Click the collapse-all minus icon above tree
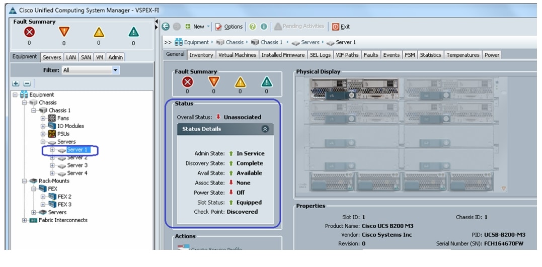The image size is (542, 267). (x=27, y=83)
